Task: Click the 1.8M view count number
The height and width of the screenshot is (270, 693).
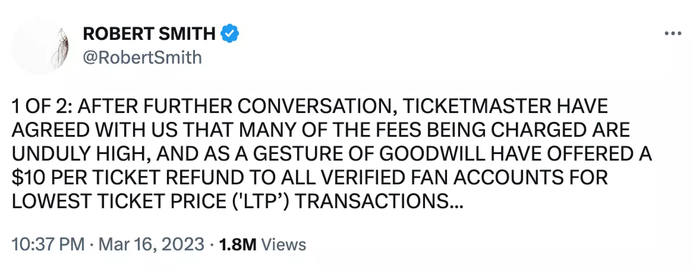Action: 237,244
